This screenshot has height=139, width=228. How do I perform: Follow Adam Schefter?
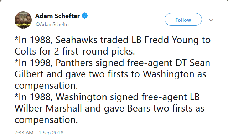[x=183, y=19]
